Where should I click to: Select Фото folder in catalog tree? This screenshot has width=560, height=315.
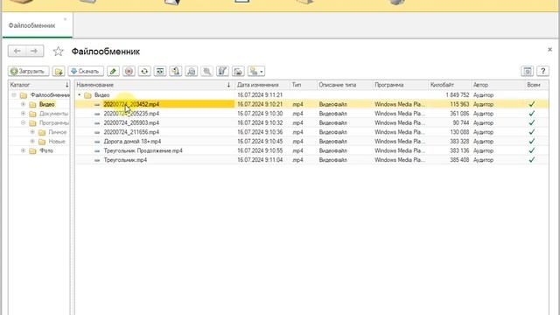46,150
